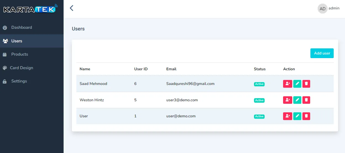The height and width of the screenshot is (153, 345).
Task: Go to Products in the sidebar
Action: 20,54
